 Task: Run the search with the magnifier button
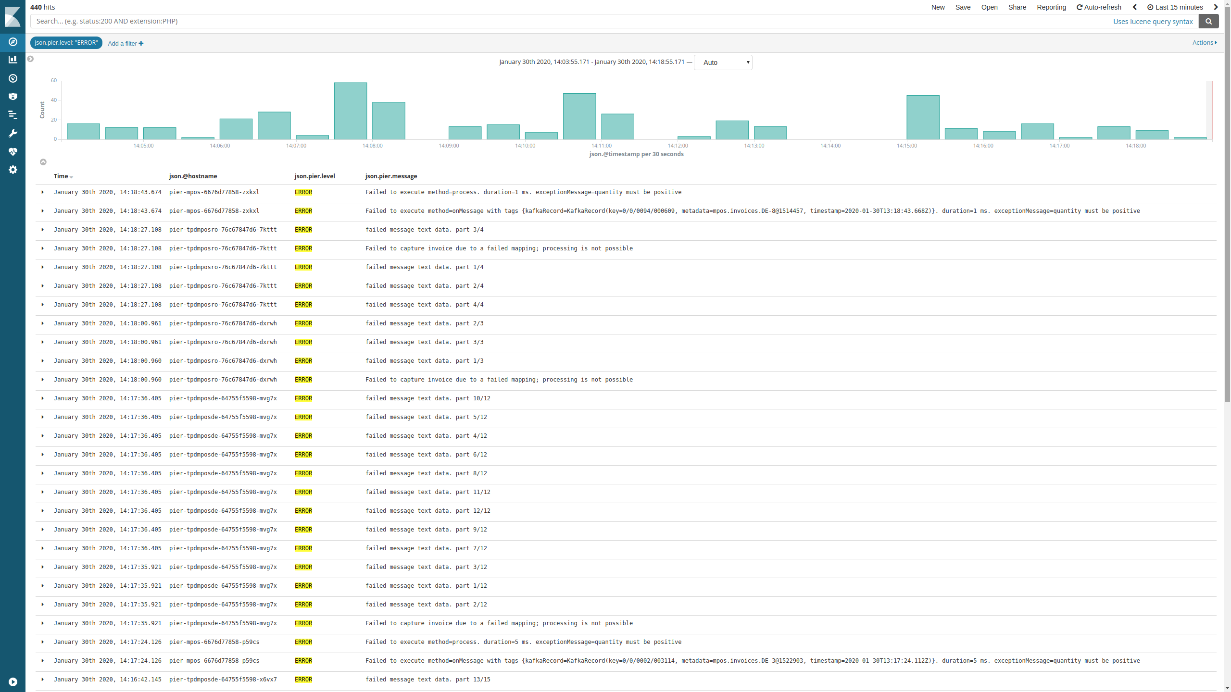point(1208,21)
